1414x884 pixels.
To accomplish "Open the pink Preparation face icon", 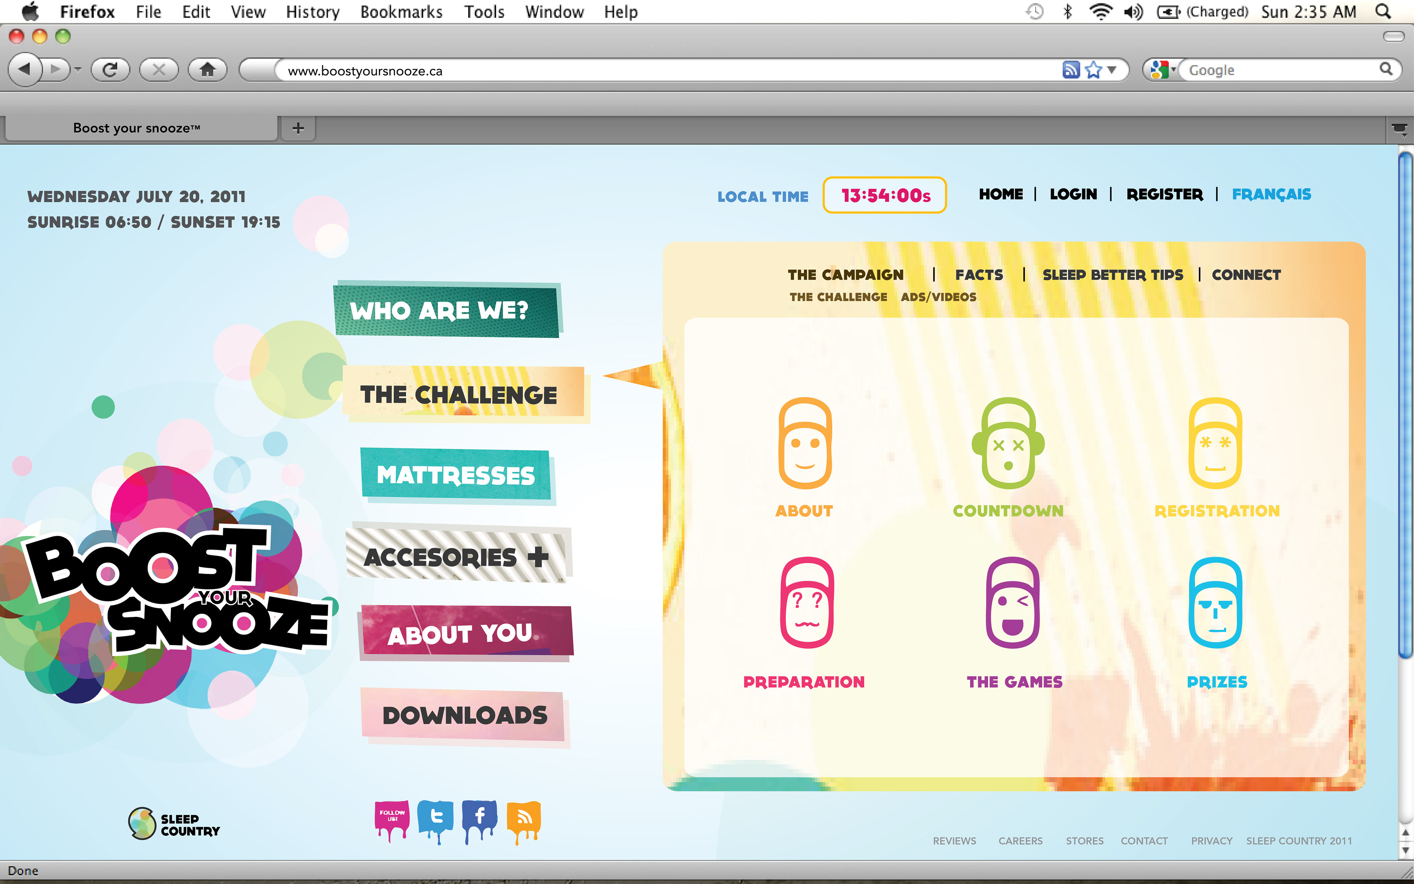I will click(807, 602).
